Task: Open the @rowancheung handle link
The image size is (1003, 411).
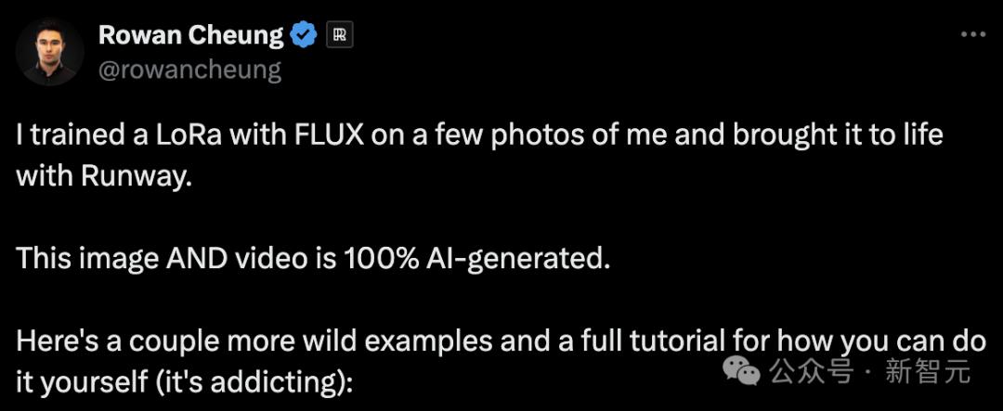Action: 189,69
